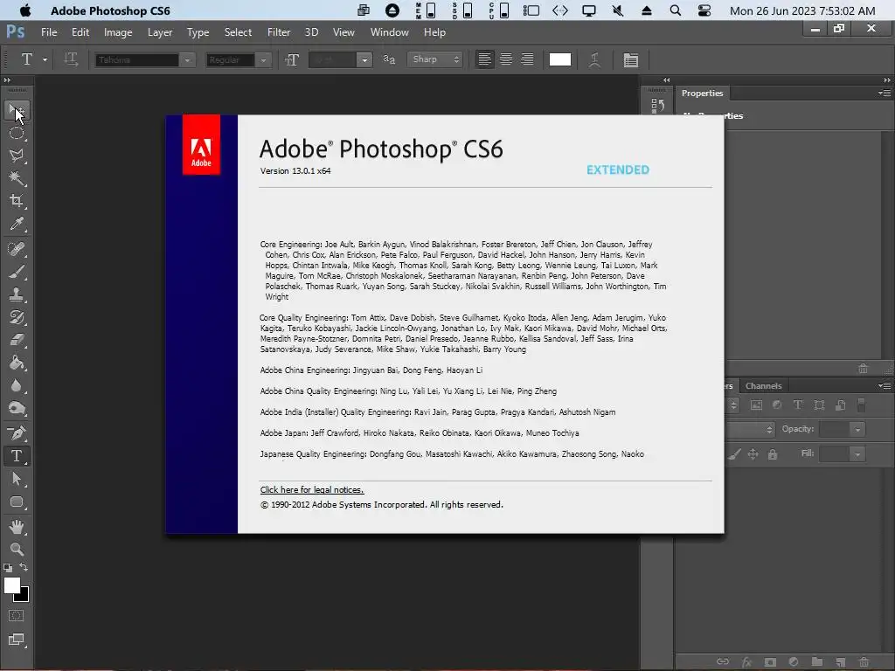
Task: Open the Window menu
Action: click(x=389, y=32)
